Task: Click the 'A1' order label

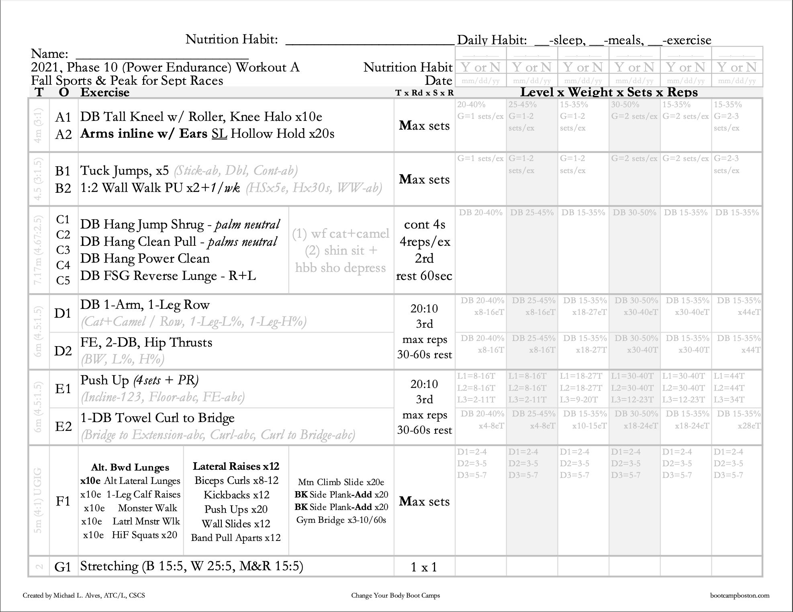Action: pyautogui.click(x=63, y=117)
